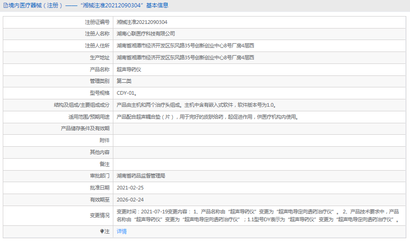This screenshot has width=410, height=241.
Task: Select registrant name 湖南心联医疗科技有限公司
Action: [x=146, y=34]
